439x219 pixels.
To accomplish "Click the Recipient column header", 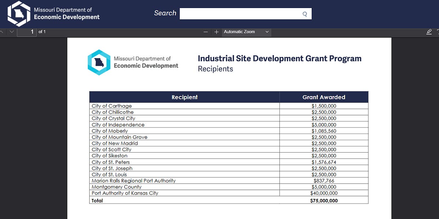I will [x=184, y=97].
